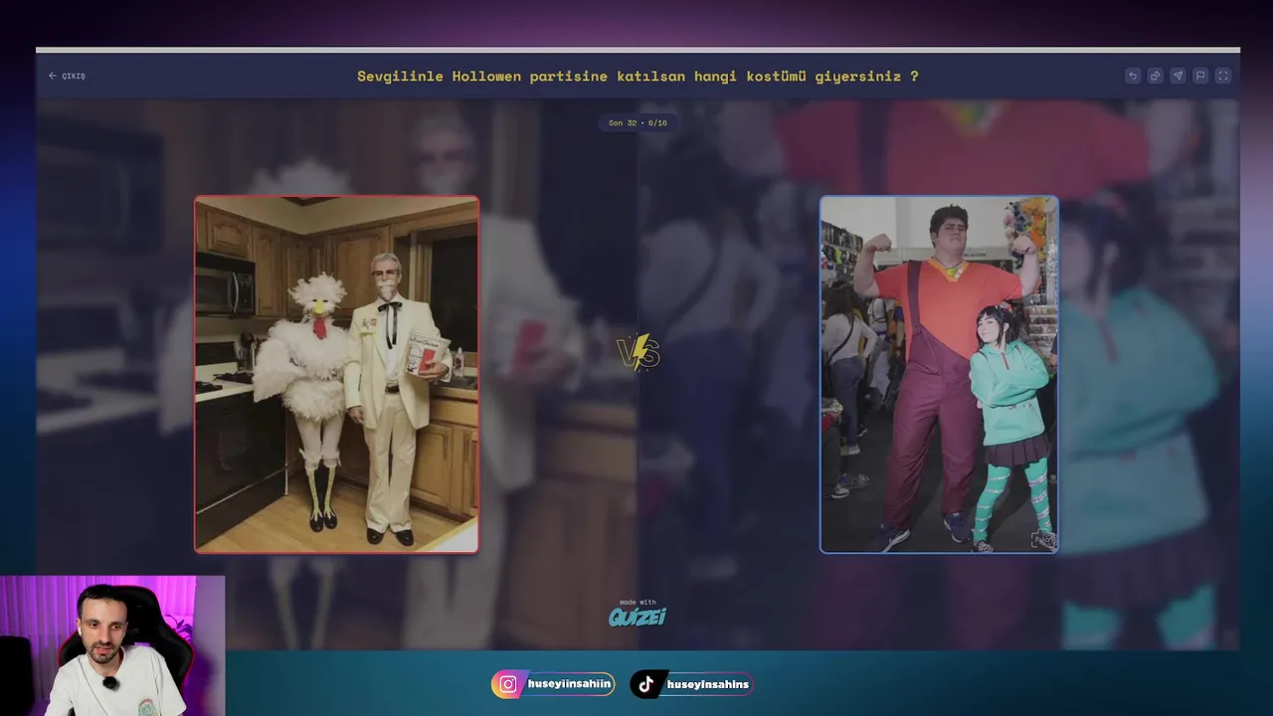Enter fullscreen with the corner brackets icon
Screen dimensions: 1273x716
[x=1223, y=76]
